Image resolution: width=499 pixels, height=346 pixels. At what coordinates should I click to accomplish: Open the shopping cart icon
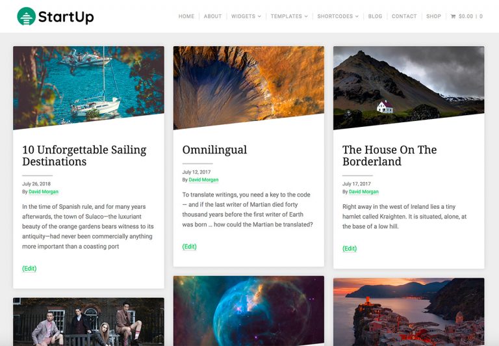453,16
